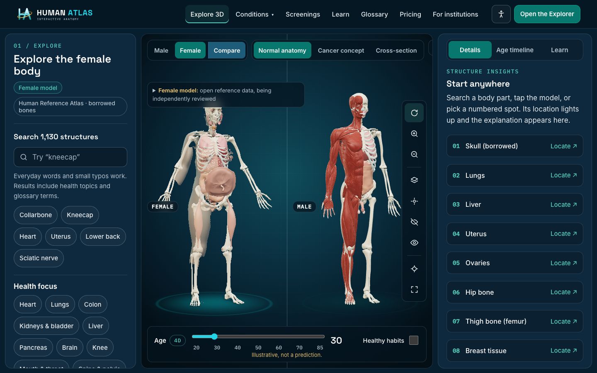Switch to the Learn tab in details panel
The width and height of the screenshot is (597, 373).
tap(559, 50)
